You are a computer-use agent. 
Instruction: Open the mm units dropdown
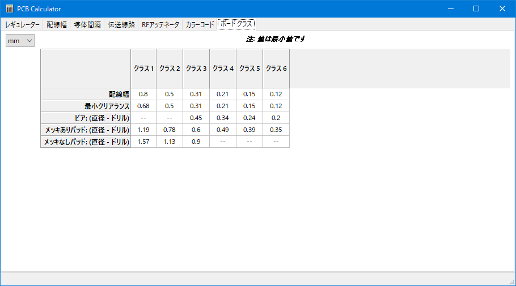point(20,41)
